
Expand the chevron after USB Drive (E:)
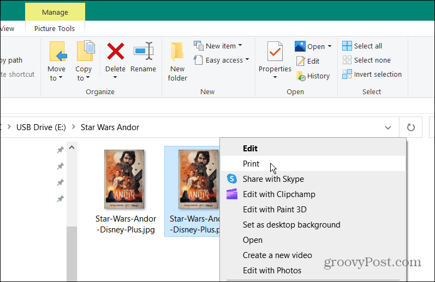pos(74,127)
